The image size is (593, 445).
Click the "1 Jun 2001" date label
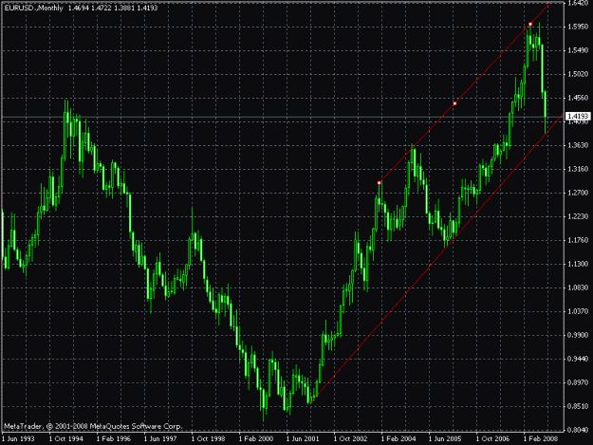point(303,439)
